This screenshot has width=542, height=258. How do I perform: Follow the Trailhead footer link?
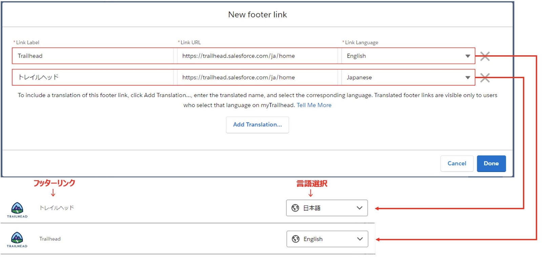coord(50,239)
